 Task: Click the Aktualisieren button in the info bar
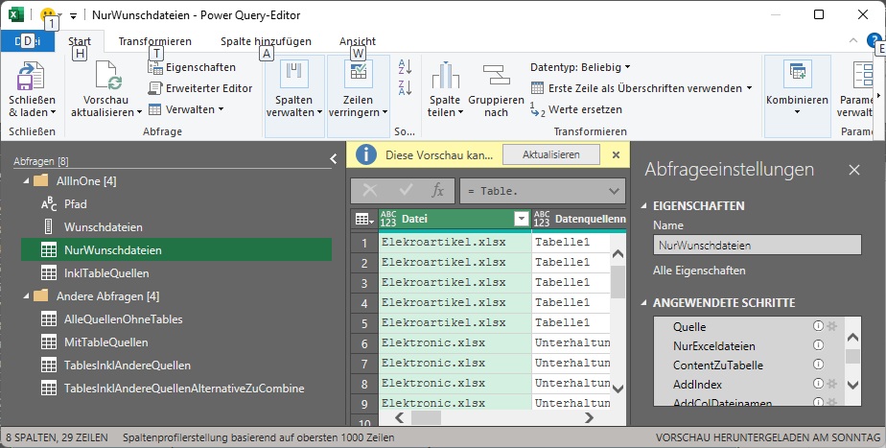coord(551,154)
